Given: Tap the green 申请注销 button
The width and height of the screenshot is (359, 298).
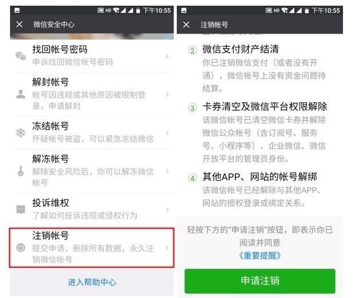Looking at the screenshot, I should click(260, 281).
